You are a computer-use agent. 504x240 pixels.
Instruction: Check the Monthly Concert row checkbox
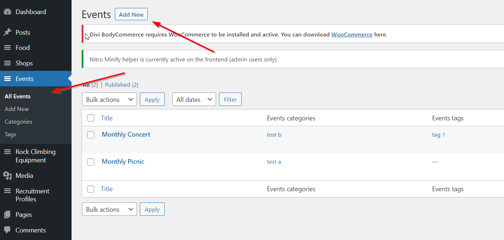pyautogui.click(x=91, y=135)
